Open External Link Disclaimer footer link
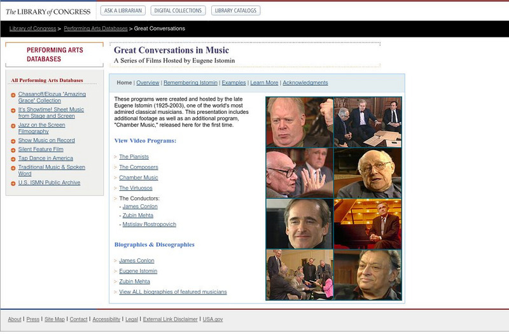Screen dimensions: 509x334 (x=170, y=319)
